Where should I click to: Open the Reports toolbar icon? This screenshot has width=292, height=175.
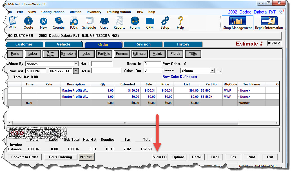119,23
